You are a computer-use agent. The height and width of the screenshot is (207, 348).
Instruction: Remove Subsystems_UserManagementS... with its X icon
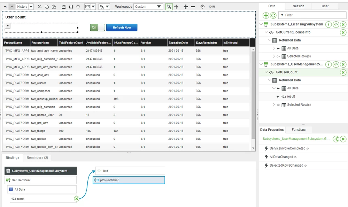(x=343, y=64)
